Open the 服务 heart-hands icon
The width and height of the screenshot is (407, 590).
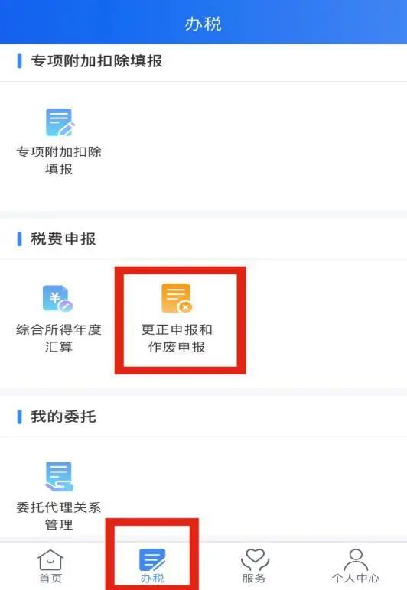pyautogui.click(x=255, y=560)
